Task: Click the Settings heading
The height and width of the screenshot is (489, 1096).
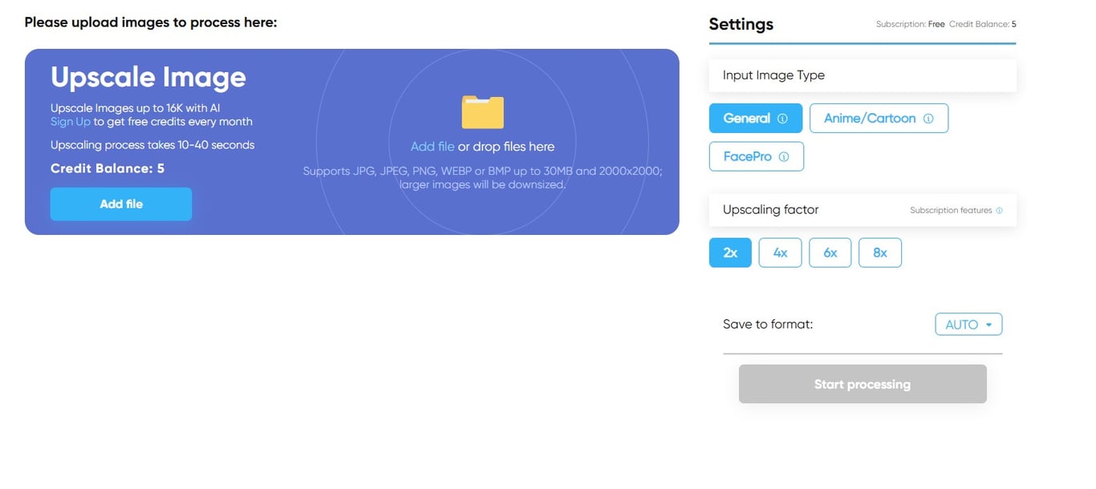Action: click(x=741, y=24)
